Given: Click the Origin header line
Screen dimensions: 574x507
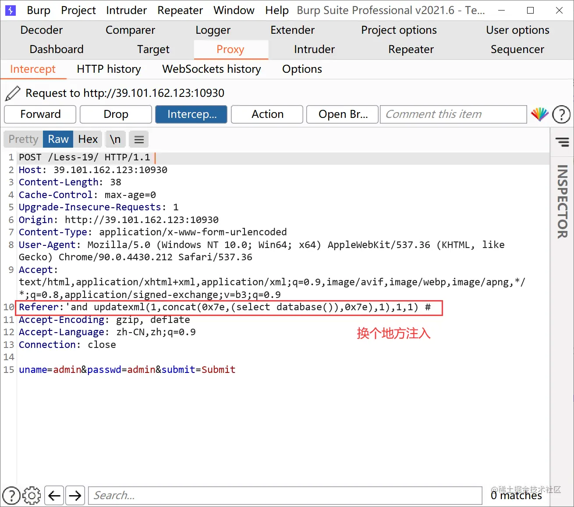Looking at the screenshot, I should [x=119, y=220].
